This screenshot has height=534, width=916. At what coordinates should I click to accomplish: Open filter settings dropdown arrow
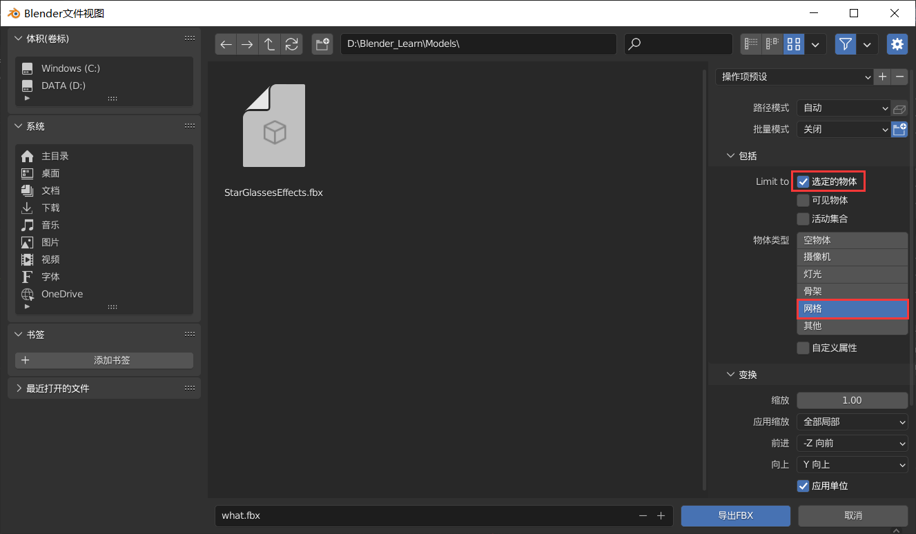(867, 44)
